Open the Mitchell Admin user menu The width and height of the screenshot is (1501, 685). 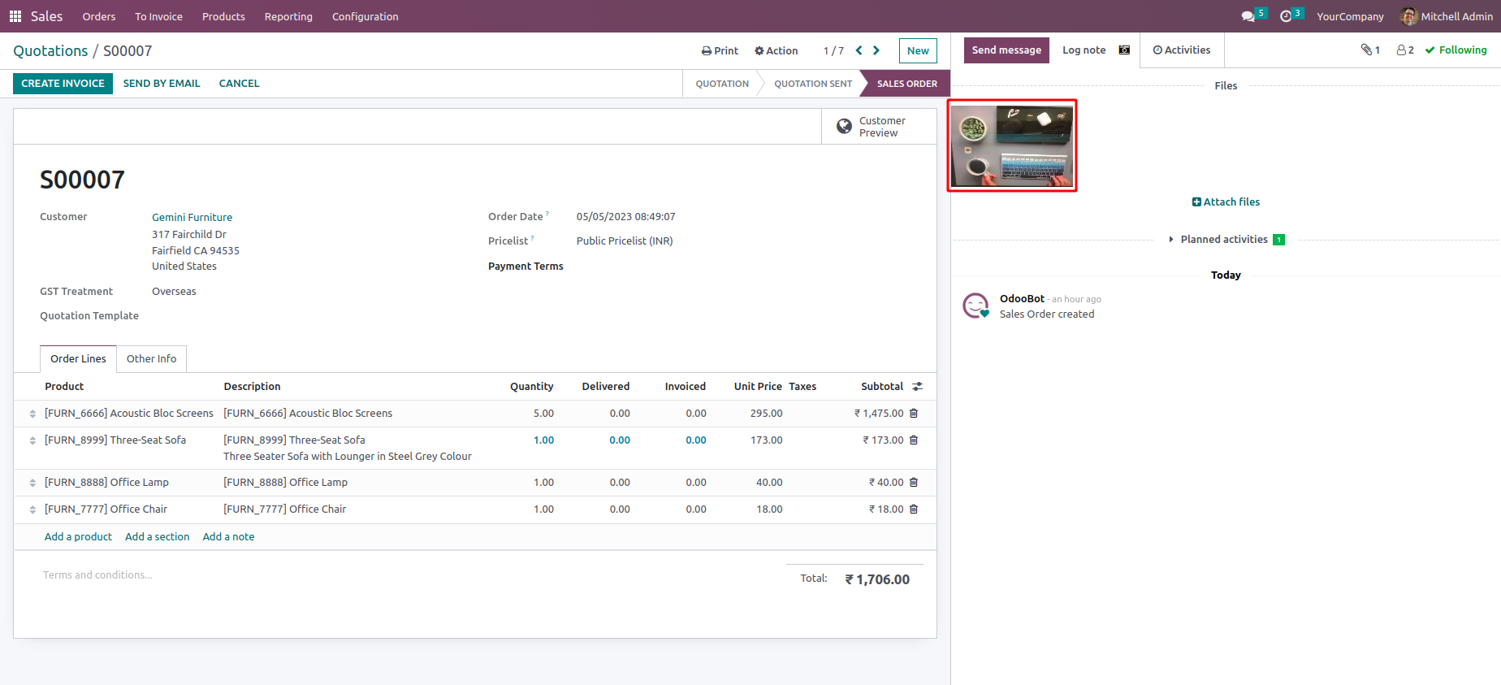[x=1447, y=16]
